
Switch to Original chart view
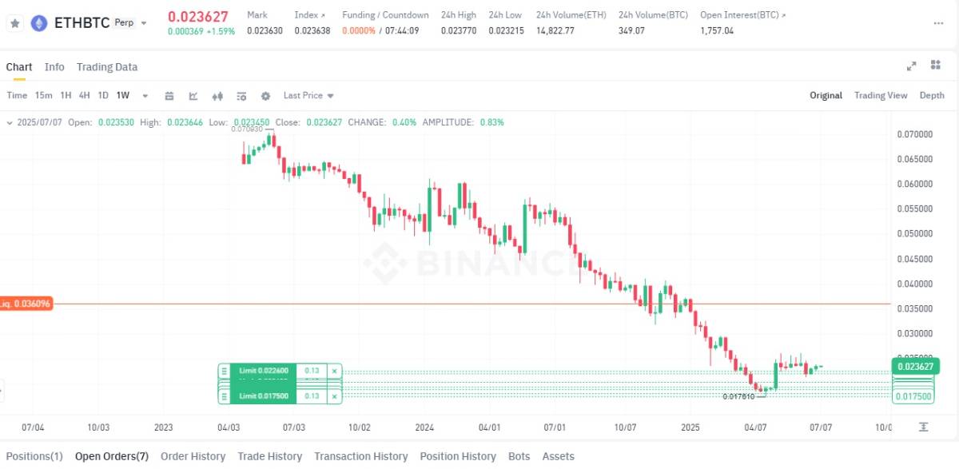coord(826,95)
